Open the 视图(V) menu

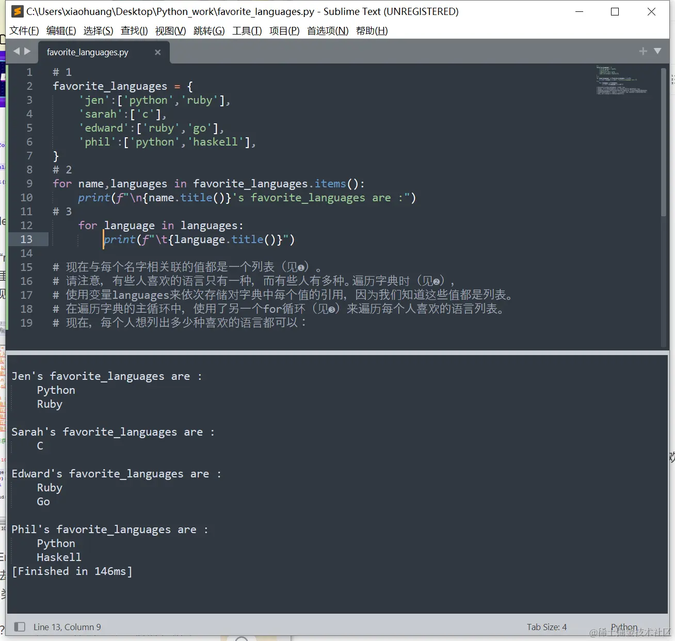(170, 31)
